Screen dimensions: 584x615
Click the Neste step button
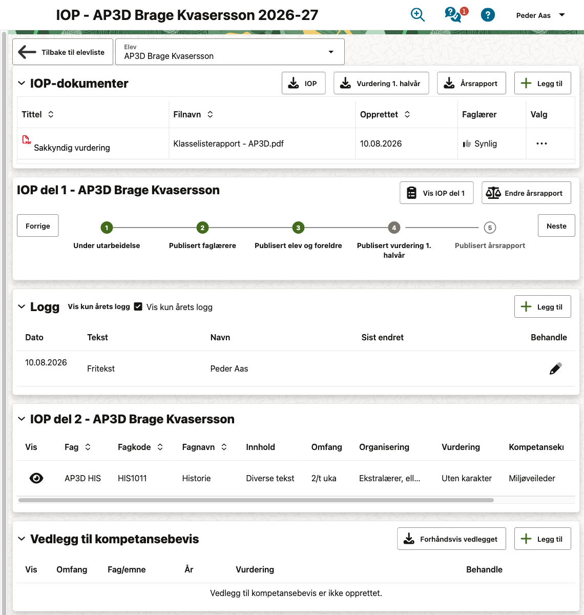pyautogui.click(x=556, y=225)
